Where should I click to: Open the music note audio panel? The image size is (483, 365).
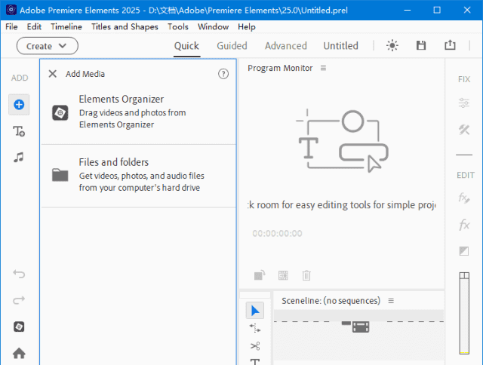click(19, 158)
